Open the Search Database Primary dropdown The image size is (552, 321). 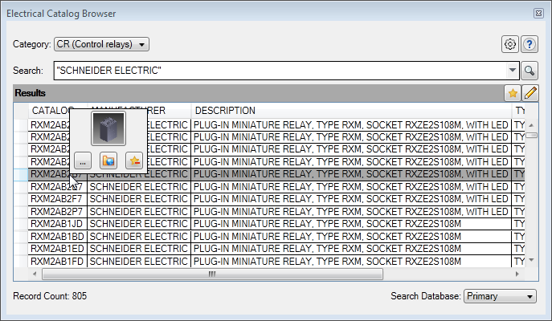click(500, 296)
